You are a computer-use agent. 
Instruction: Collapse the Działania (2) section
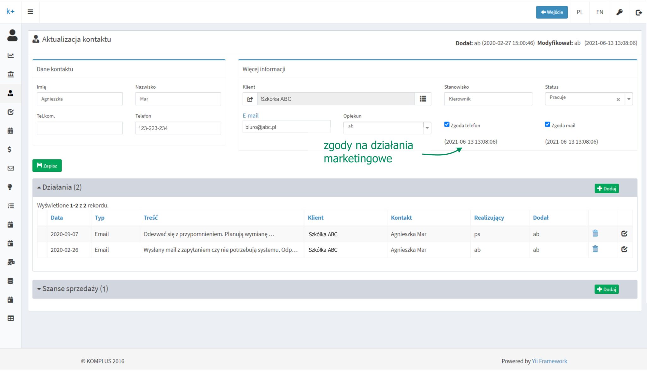[x=59, y=187]
